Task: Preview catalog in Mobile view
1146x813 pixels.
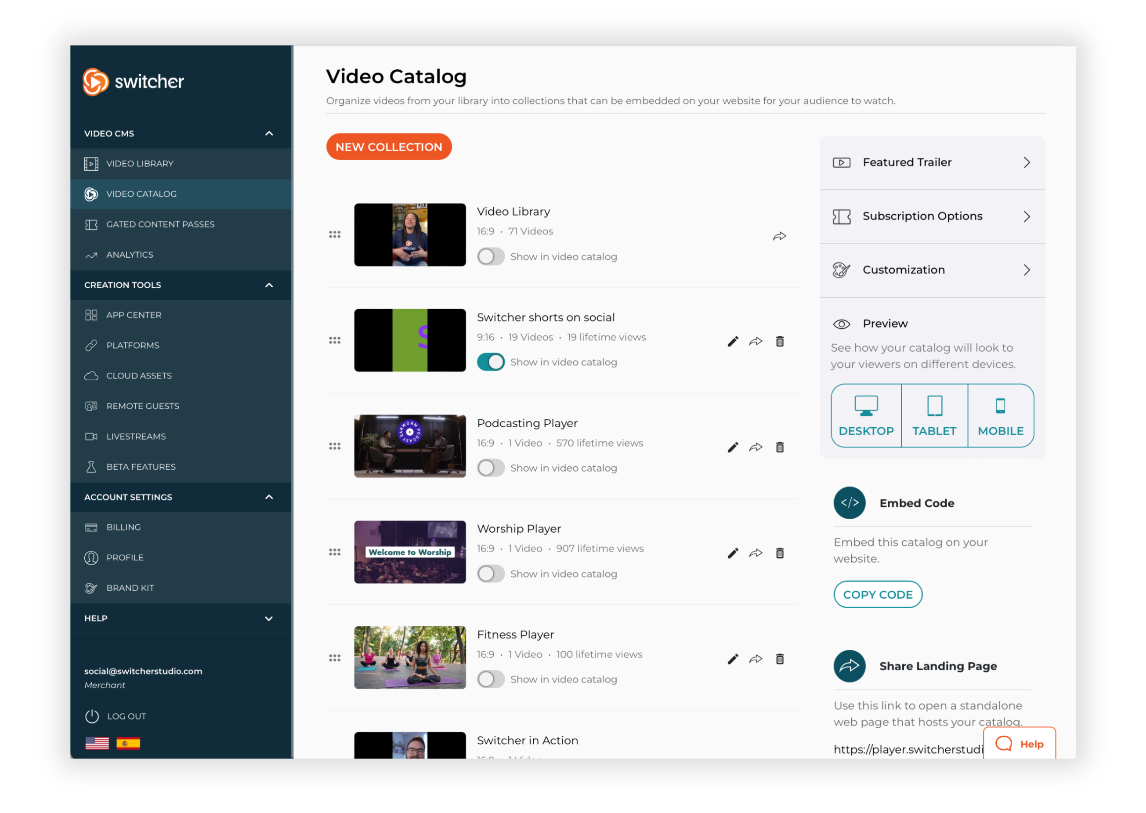Action: [1001, 415]
